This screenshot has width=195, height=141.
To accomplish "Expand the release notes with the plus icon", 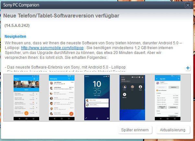I will (x=188, y=68).
